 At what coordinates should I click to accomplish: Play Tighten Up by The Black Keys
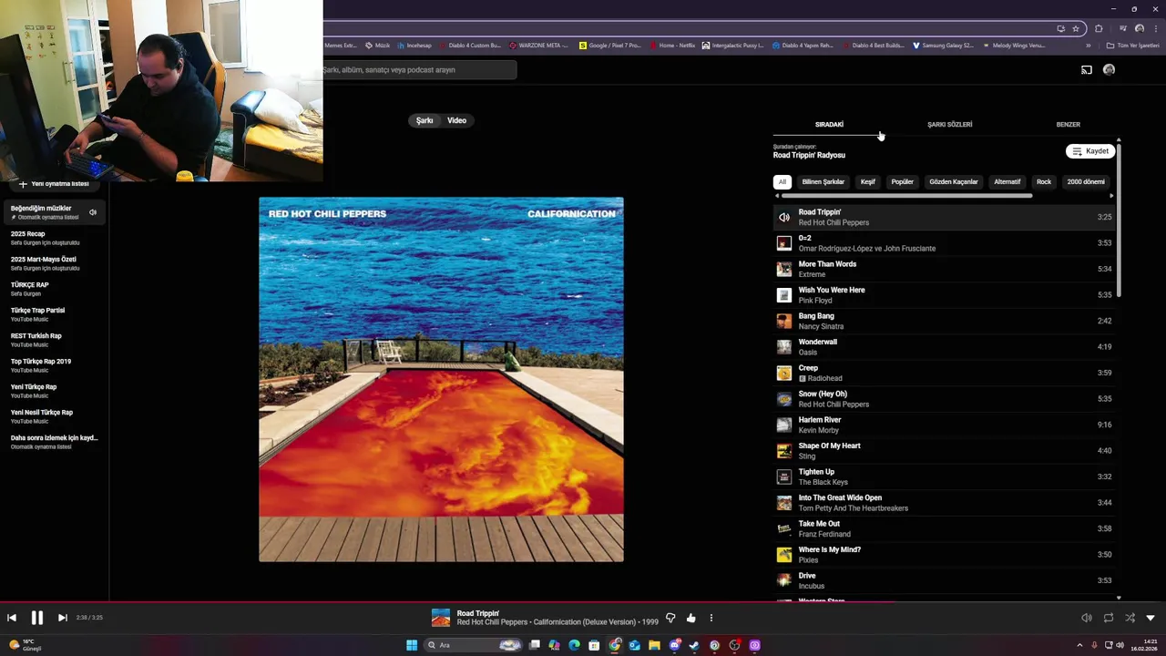point(944,477)
